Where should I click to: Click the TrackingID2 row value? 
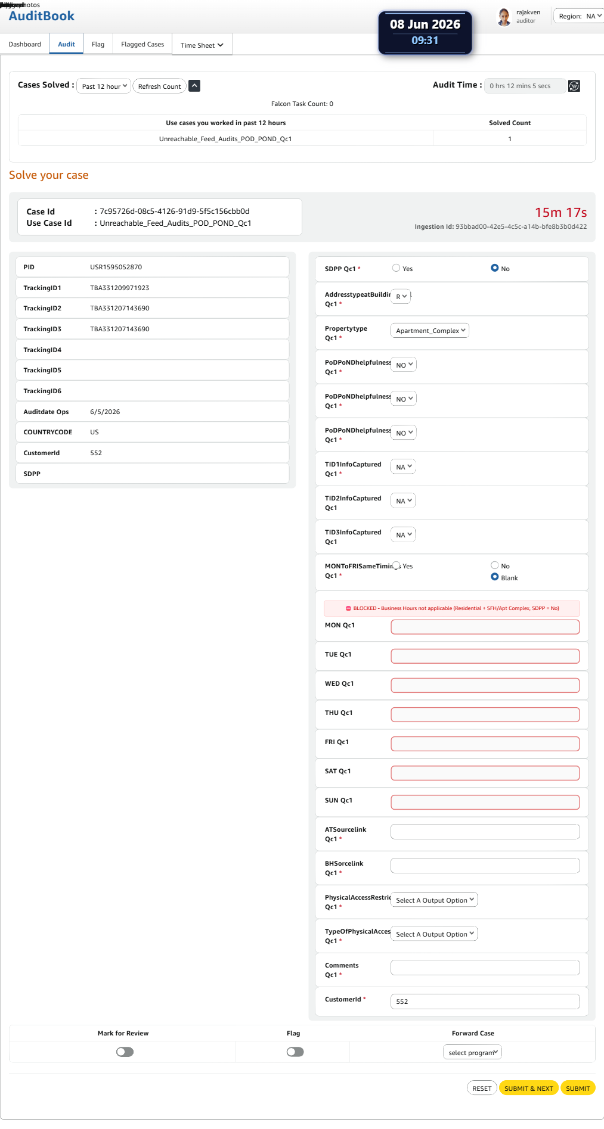coord(120,308)
